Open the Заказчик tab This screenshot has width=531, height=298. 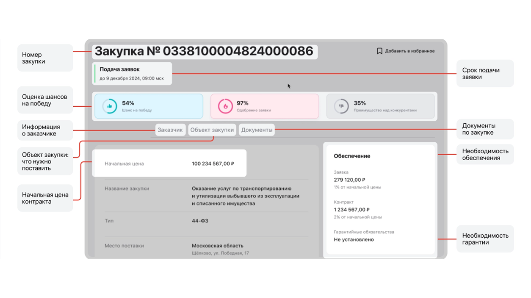pos(170,130)
